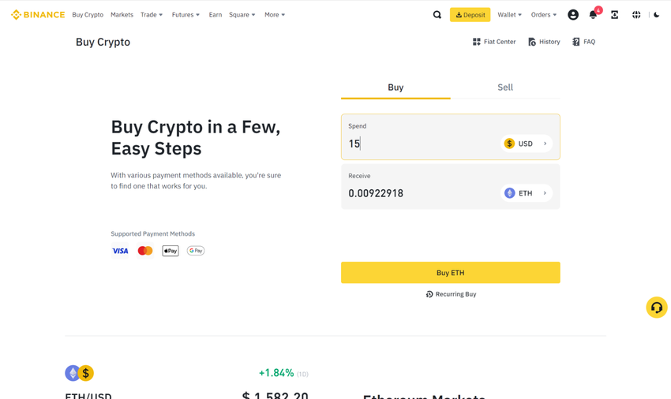Click the Spend amount input field
Viewport: 671px width, 399px height.
pyautogui.click(x=418, y=144)
